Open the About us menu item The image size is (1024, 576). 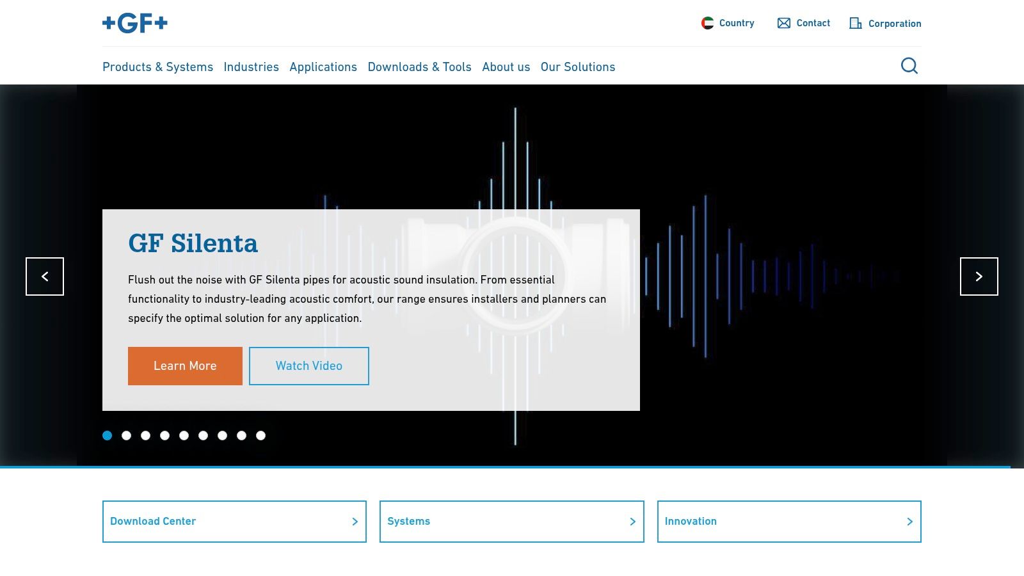tap(506, 67)
